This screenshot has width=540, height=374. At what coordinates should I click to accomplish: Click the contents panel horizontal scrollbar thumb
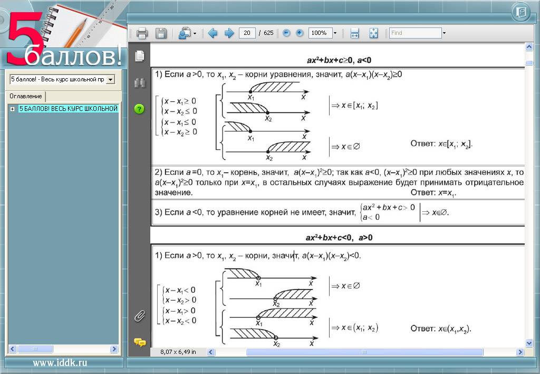click(35, 349)
